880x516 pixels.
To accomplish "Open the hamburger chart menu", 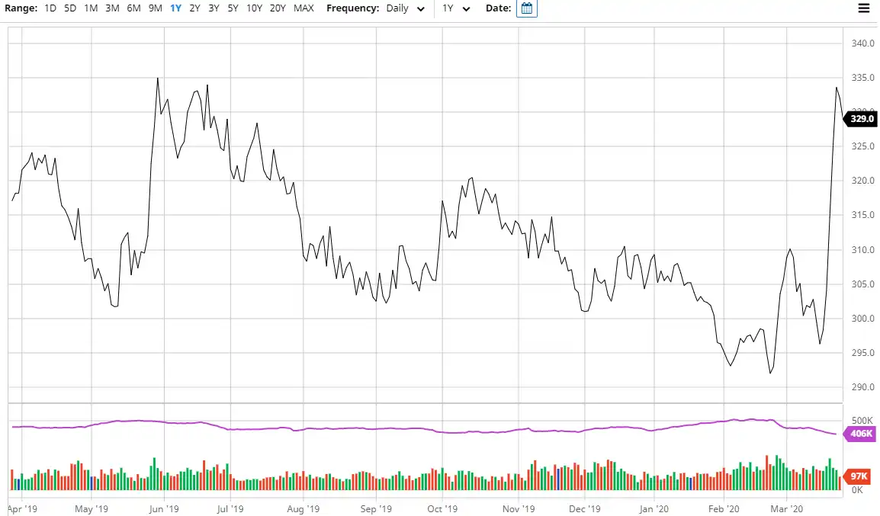I will (864, 8).
